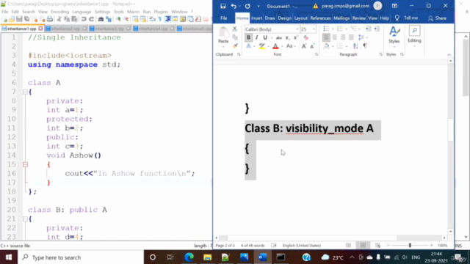The height and width of the screenshot is (264, 470).
Task: Switch to inheritance2.cpp tab in Notepad++
Action: point(65,29)
